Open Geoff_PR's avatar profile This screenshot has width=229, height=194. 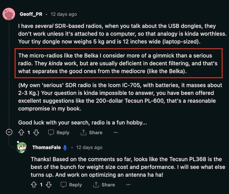tap(9, 14)
